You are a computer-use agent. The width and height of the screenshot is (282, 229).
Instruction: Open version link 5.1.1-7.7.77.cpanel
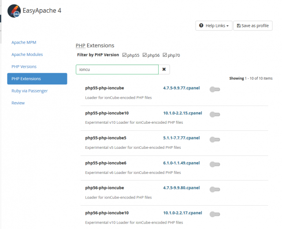click(x=181, y=138)
